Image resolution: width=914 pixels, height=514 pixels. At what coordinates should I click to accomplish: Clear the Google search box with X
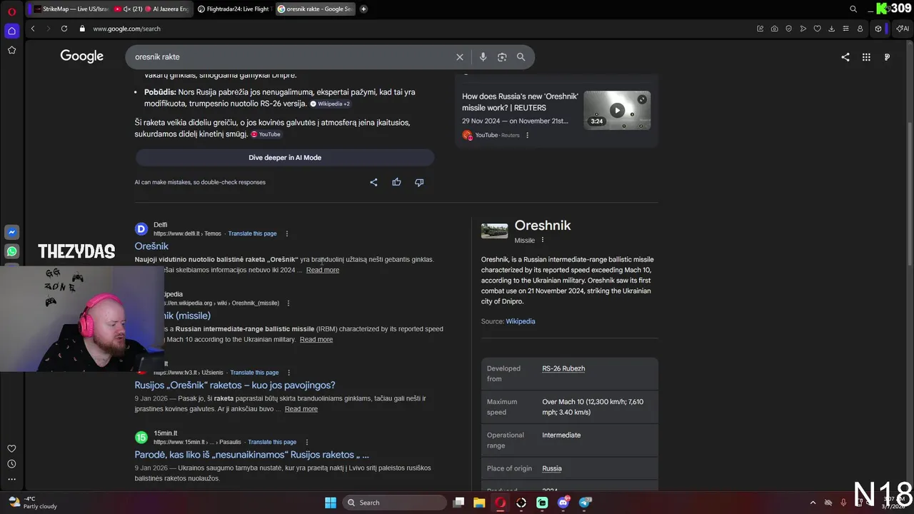(x=460, y=57)
